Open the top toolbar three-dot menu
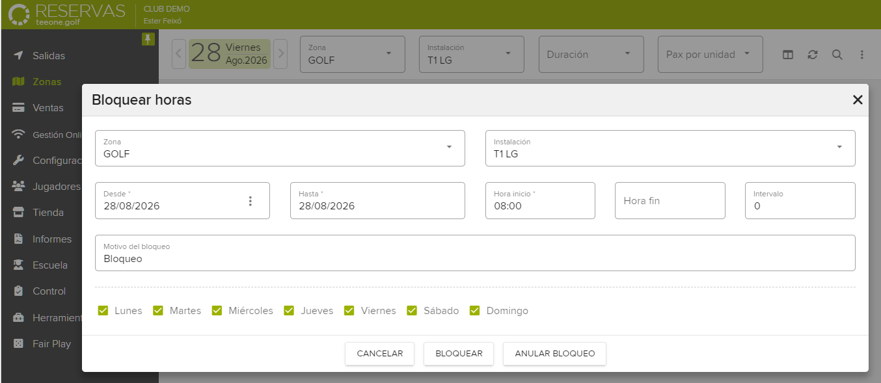This screenshot has height=383, width=881. pyautogui.click(x=862, y=55)
